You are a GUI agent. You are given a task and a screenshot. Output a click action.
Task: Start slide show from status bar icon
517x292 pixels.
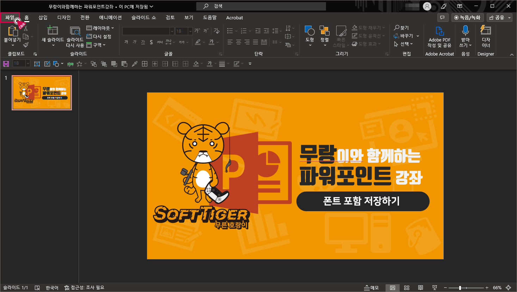[x=435, y=288]
